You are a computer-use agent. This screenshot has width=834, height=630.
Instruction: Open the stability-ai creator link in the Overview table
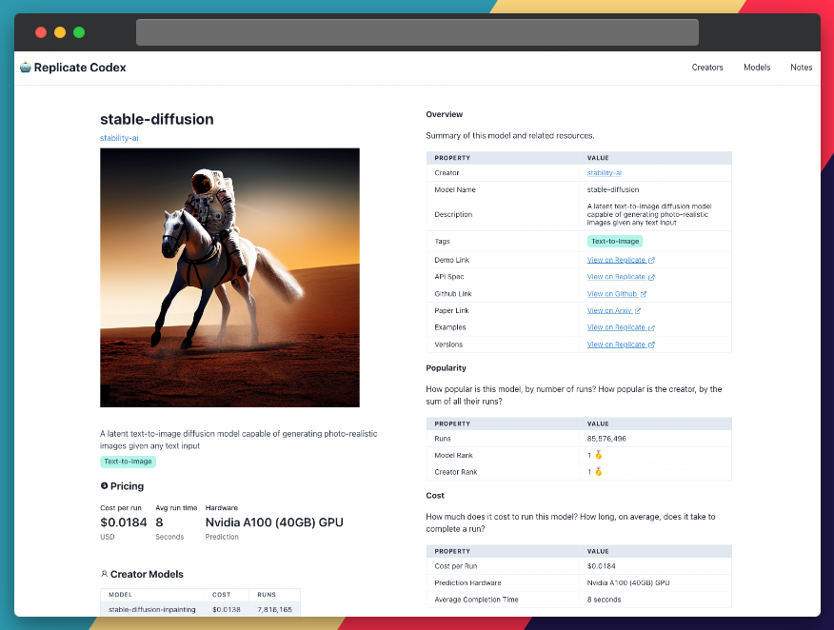click(605, 173)
